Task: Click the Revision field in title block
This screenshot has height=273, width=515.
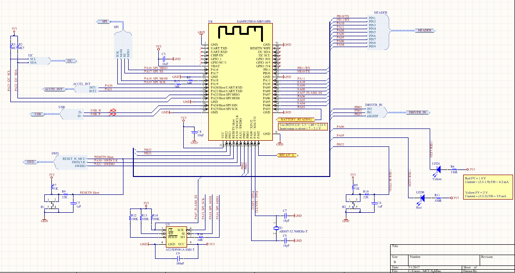Action: 497,260
